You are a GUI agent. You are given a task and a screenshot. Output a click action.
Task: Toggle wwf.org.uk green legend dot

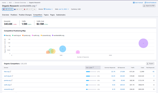pos(13,35)
